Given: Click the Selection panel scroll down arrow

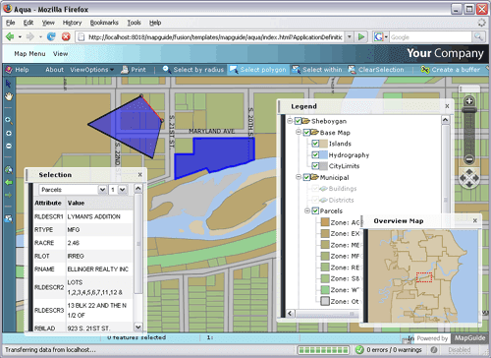Looking at the screenshot, I should click(x=138, y=327).
